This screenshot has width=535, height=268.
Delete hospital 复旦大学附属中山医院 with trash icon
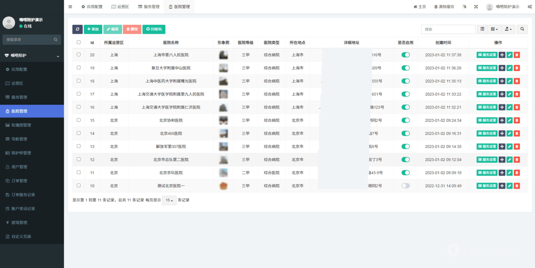517,68
